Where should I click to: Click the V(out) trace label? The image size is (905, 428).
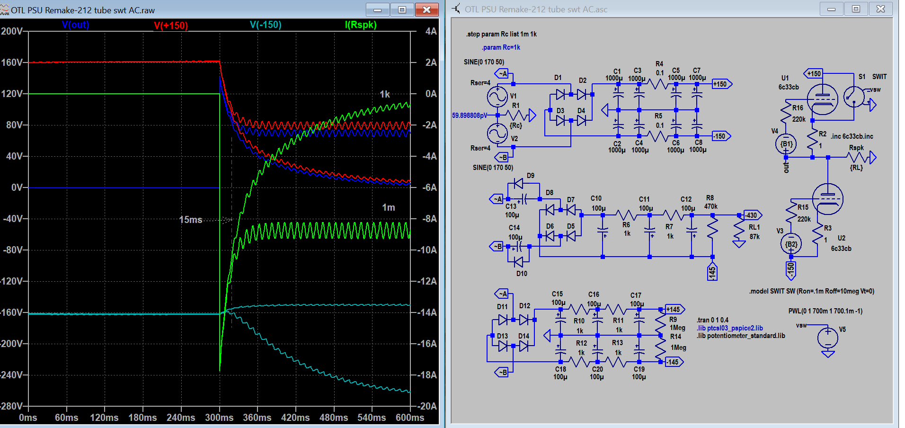[75, 25]
